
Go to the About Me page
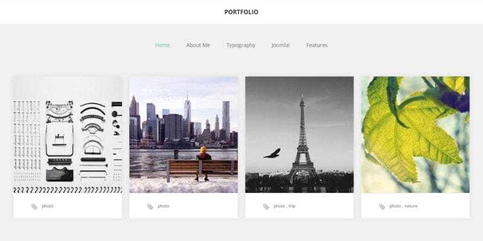tap(198, 45)
